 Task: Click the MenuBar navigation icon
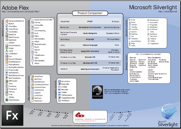[x=59, y=89]
